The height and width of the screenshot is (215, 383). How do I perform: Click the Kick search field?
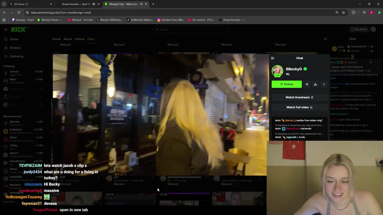pyautogui.click(x=191, y=30)
